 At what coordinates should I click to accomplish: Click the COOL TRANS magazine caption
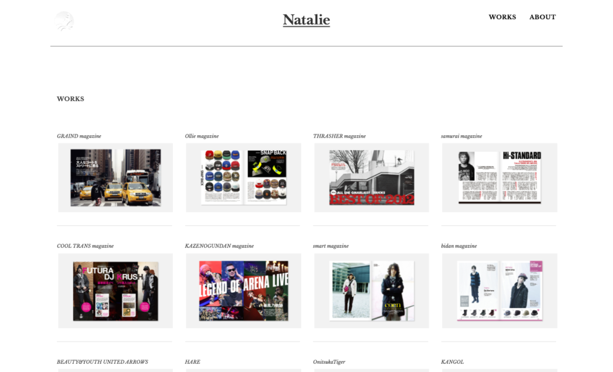[x=85, y=246]
